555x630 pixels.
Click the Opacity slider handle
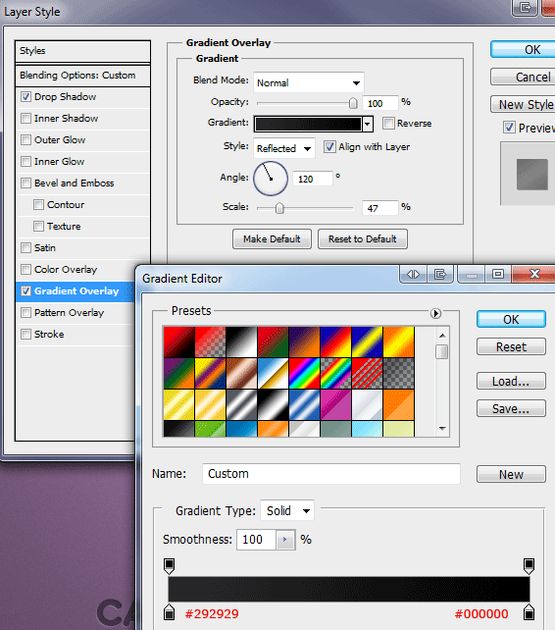coord(353,103)
